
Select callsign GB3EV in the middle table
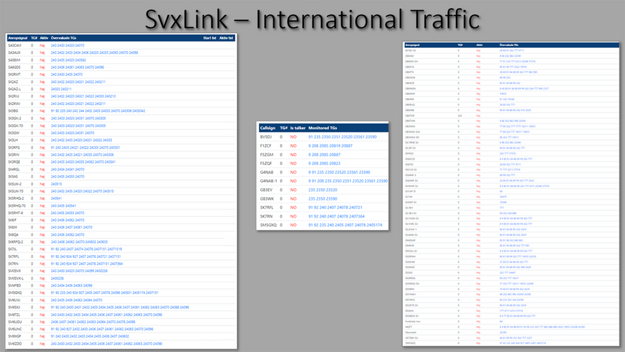coord(266,190)
